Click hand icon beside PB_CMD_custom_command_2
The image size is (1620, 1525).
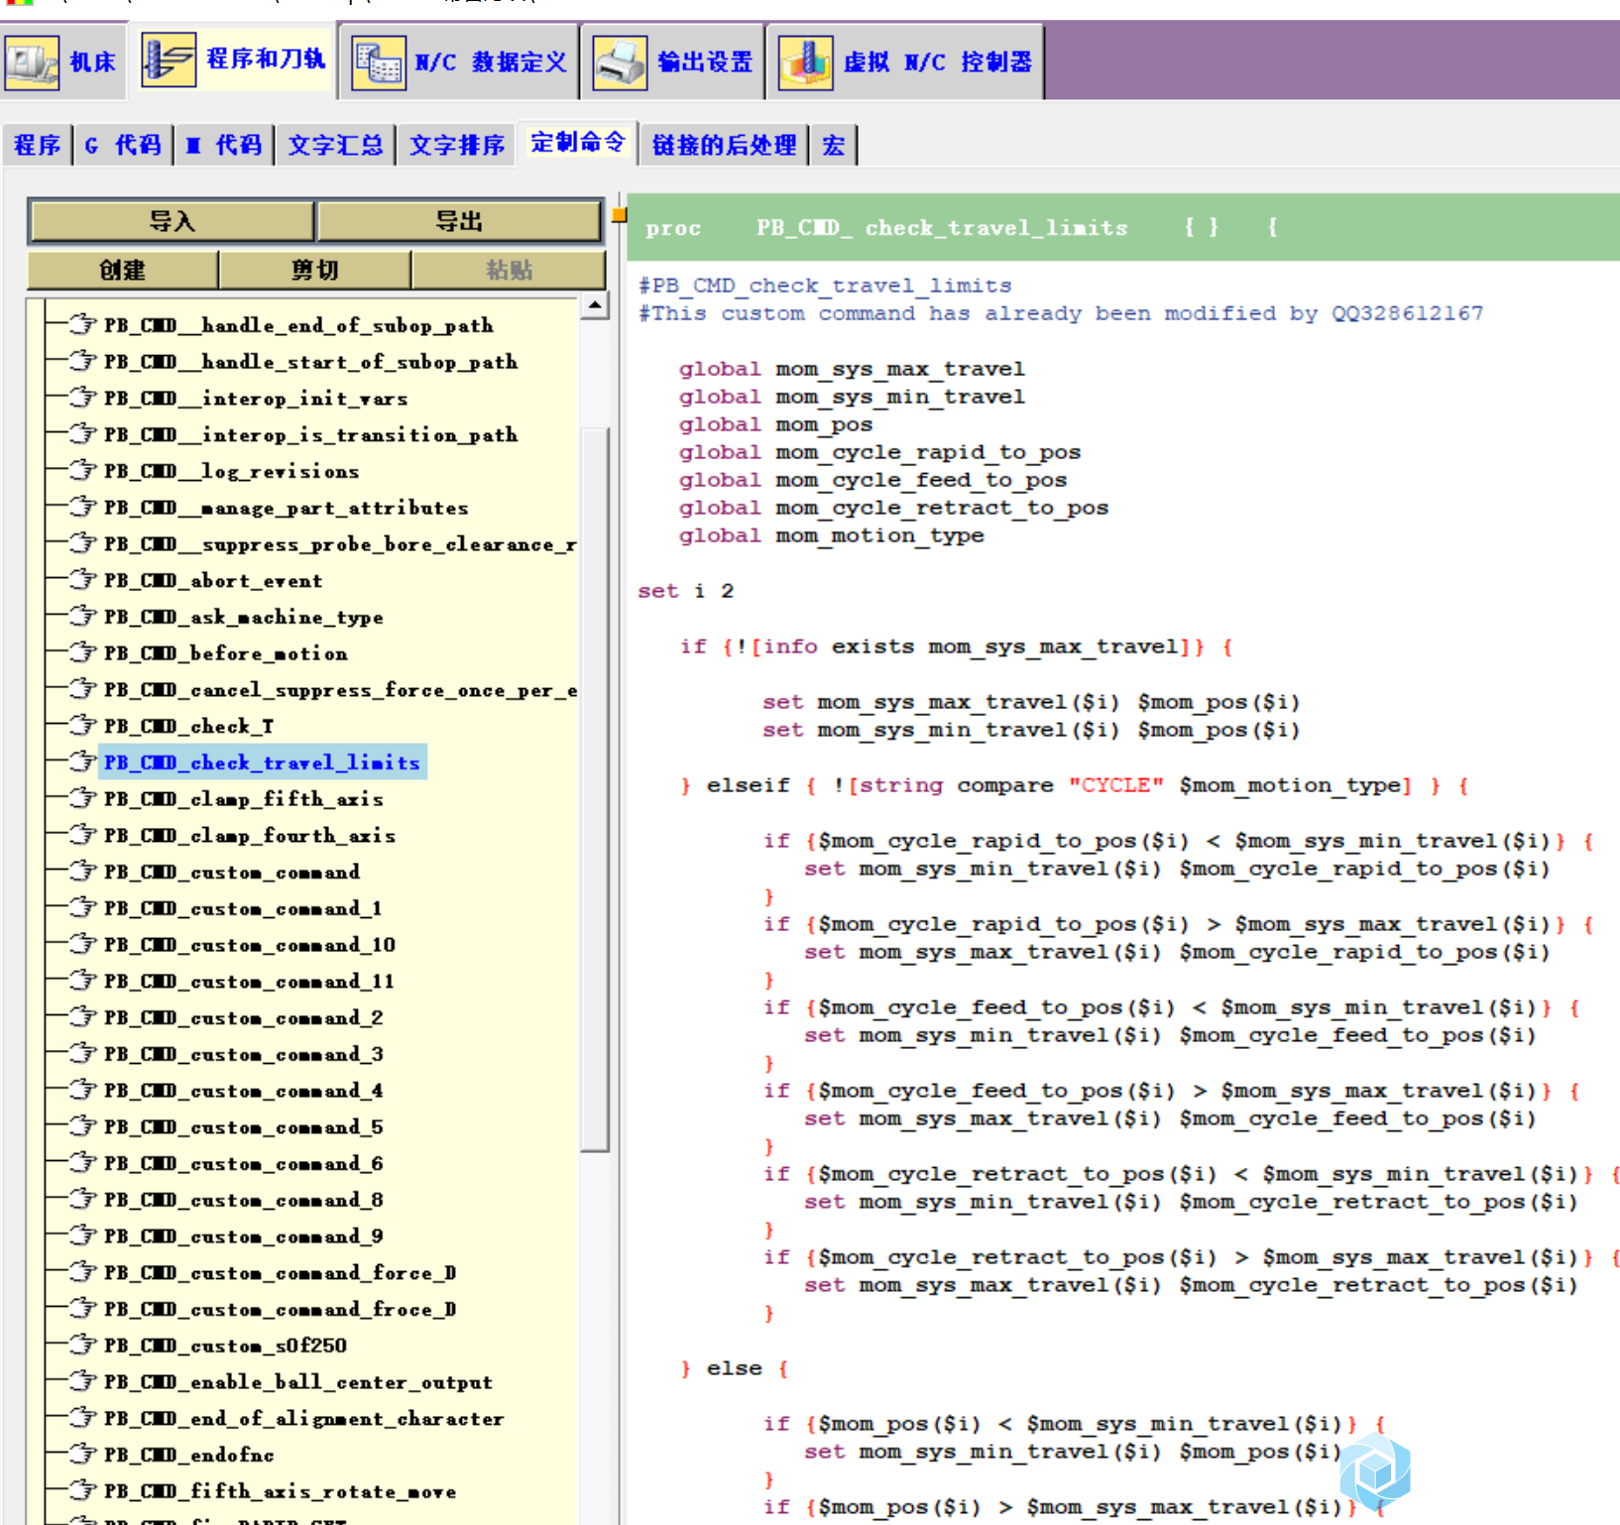click(x=82, y=1016)
